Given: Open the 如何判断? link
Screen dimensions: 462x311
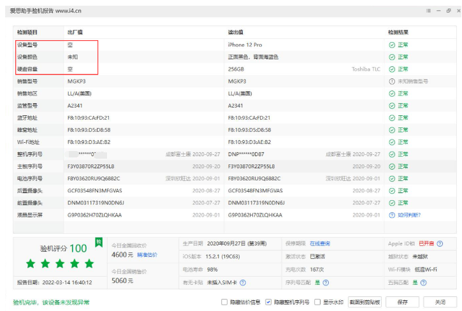Looking at the screenshot, I should [x=409, y=215].
